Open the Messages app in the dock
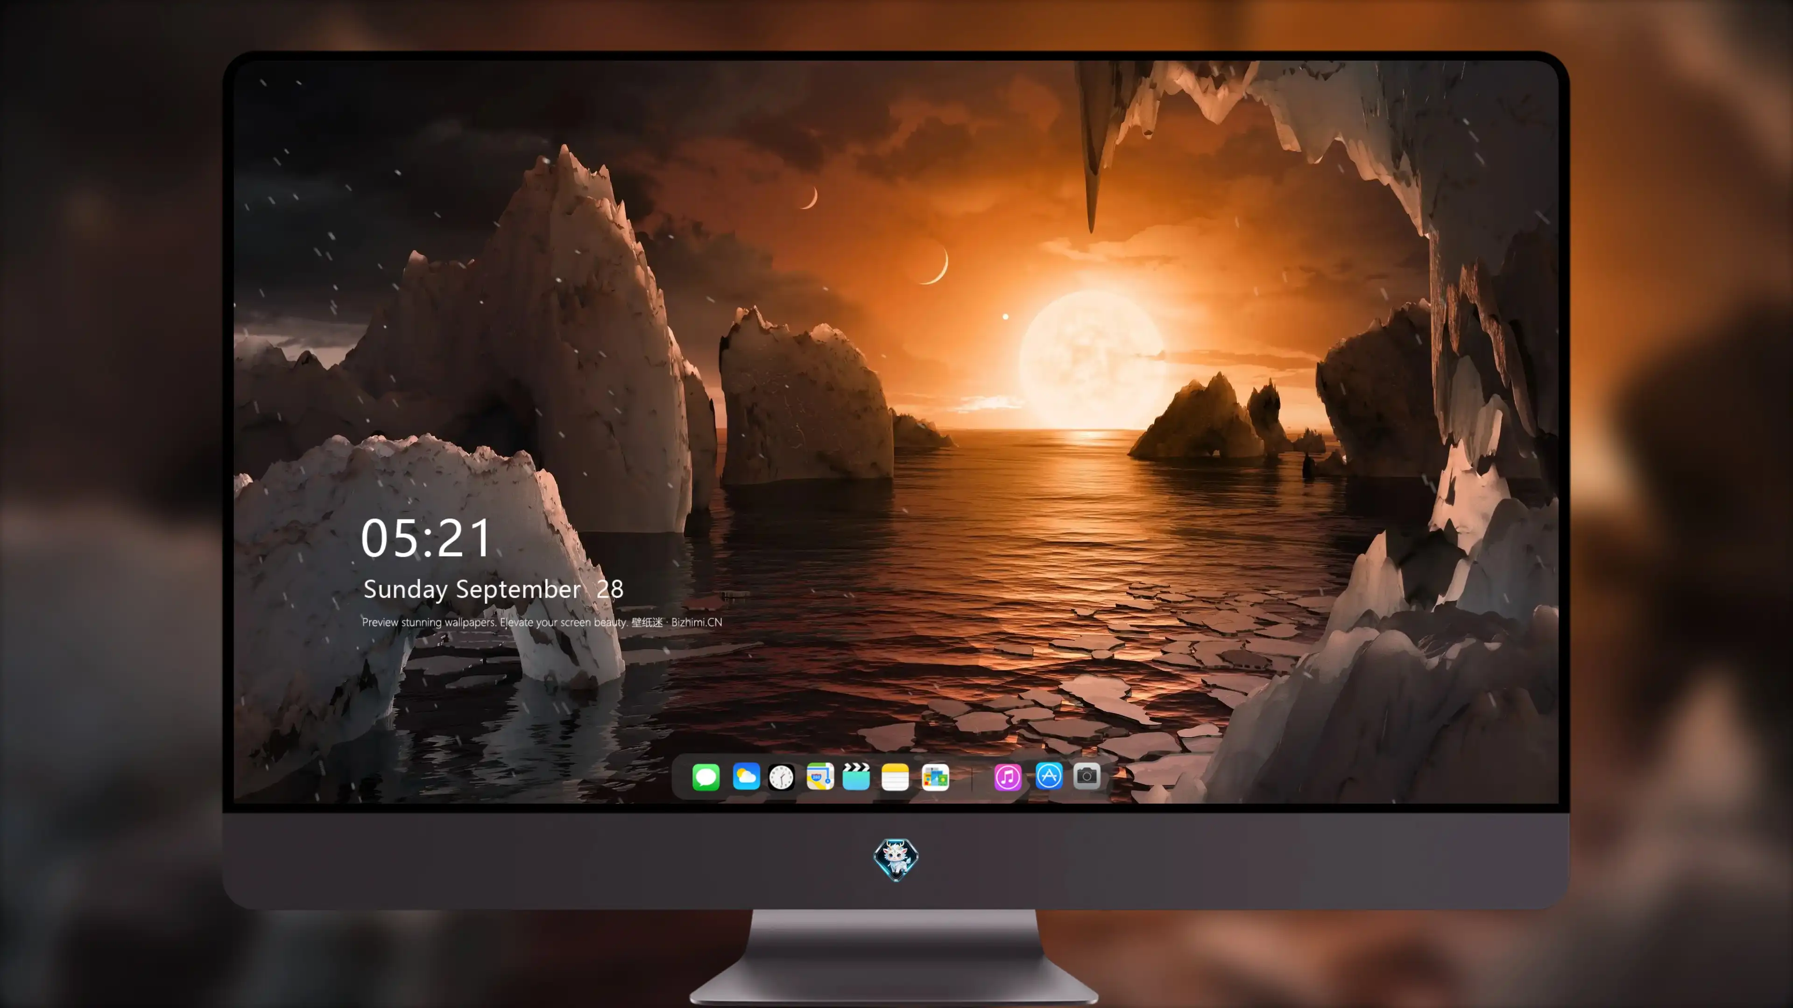This screenshot has width=1793, height=1008. click(x=706, y=777)
